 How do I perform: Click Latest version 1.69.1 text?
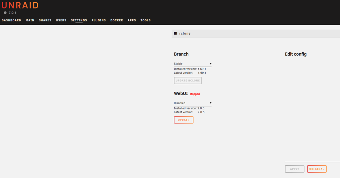click(x=190, y=73)
